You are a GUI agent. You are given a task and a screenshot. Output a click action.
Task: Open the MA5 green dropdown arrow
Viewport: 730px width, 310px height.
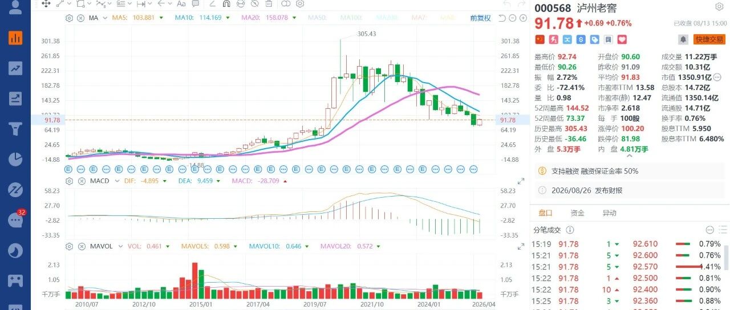pos(161,18)
